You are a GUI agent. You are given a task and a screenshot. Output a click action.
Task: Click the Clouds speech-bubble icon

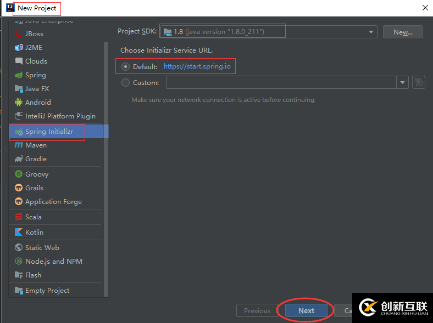click(x=19, y=61)
